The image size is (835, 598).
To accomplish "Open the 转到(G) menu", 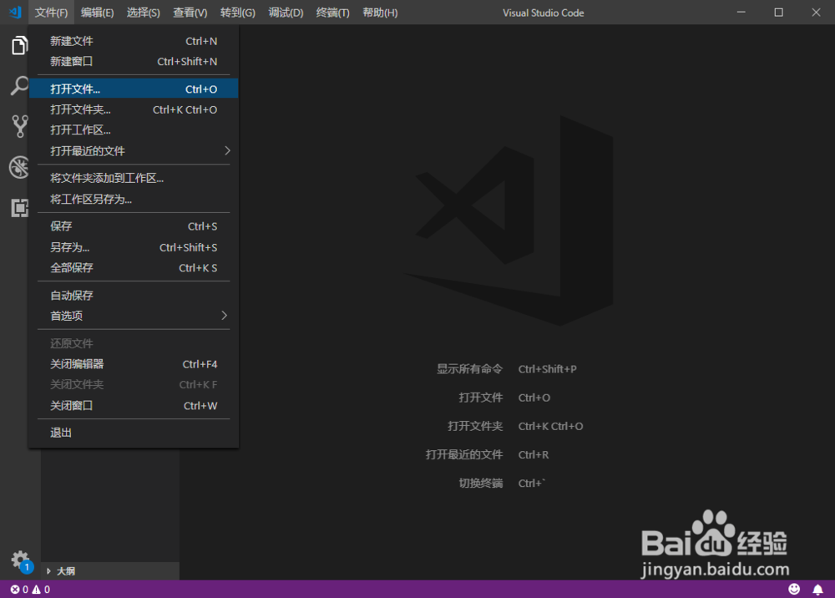I will coord(237,13).
